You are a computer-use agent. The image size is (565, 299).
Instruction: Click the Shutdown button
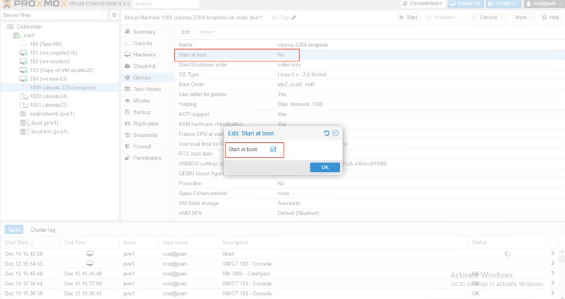pos(441,17)
